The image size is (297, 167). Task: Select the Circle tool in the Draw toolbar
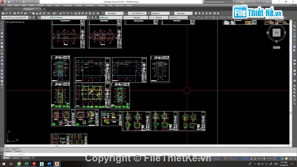click(x=2, y=43)
